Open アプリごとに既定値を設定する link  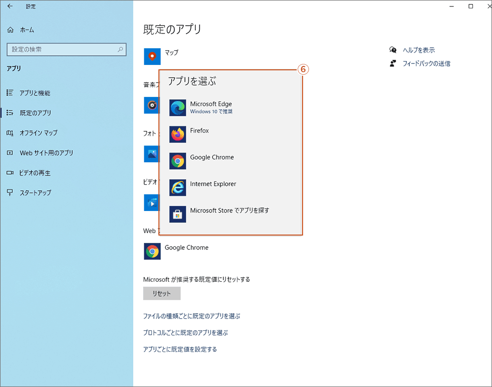(x=180, y=349)
